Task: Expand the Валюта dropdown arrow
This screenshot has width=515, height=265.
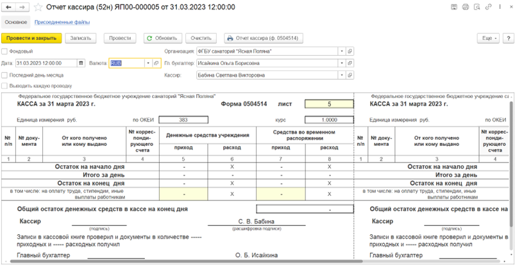Action: point(149,63)
